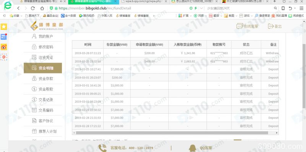The image size is (306, 152).
Task: Click the 鑄博皇御 site logo
Action: click(x=47, y=26)
